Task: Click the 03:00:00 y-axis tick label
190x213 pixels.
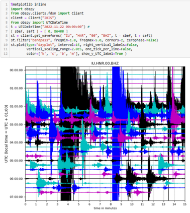Action: [17, 124]
